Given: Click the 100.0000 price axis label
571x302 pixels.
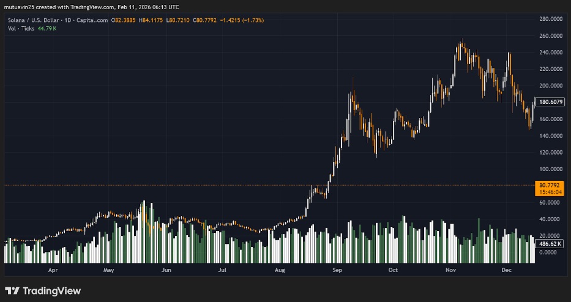Looking at the screenshot, I should pos(551,169).
